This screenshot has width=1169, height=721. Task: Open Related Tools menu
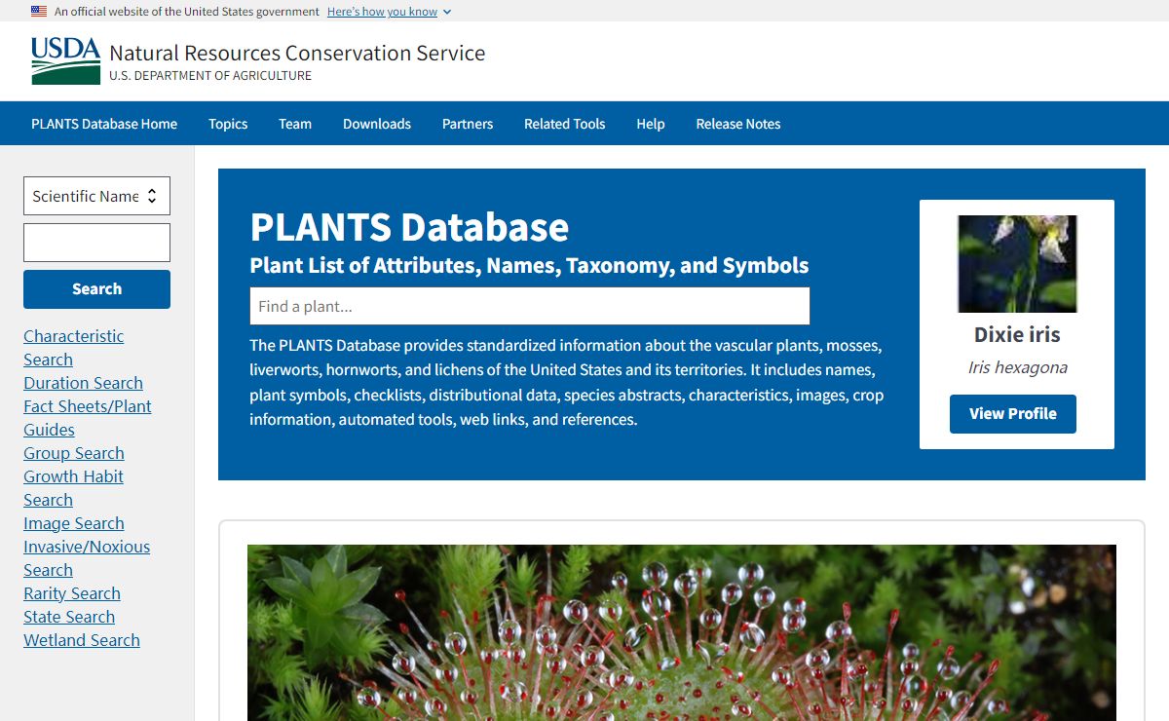coord(565,124)
